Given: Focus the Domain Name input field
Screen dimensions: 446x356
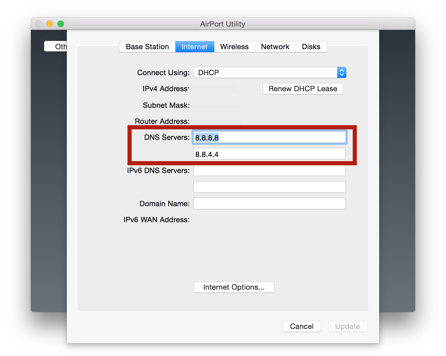Looking at the screenshot, I should coord(270,203).
